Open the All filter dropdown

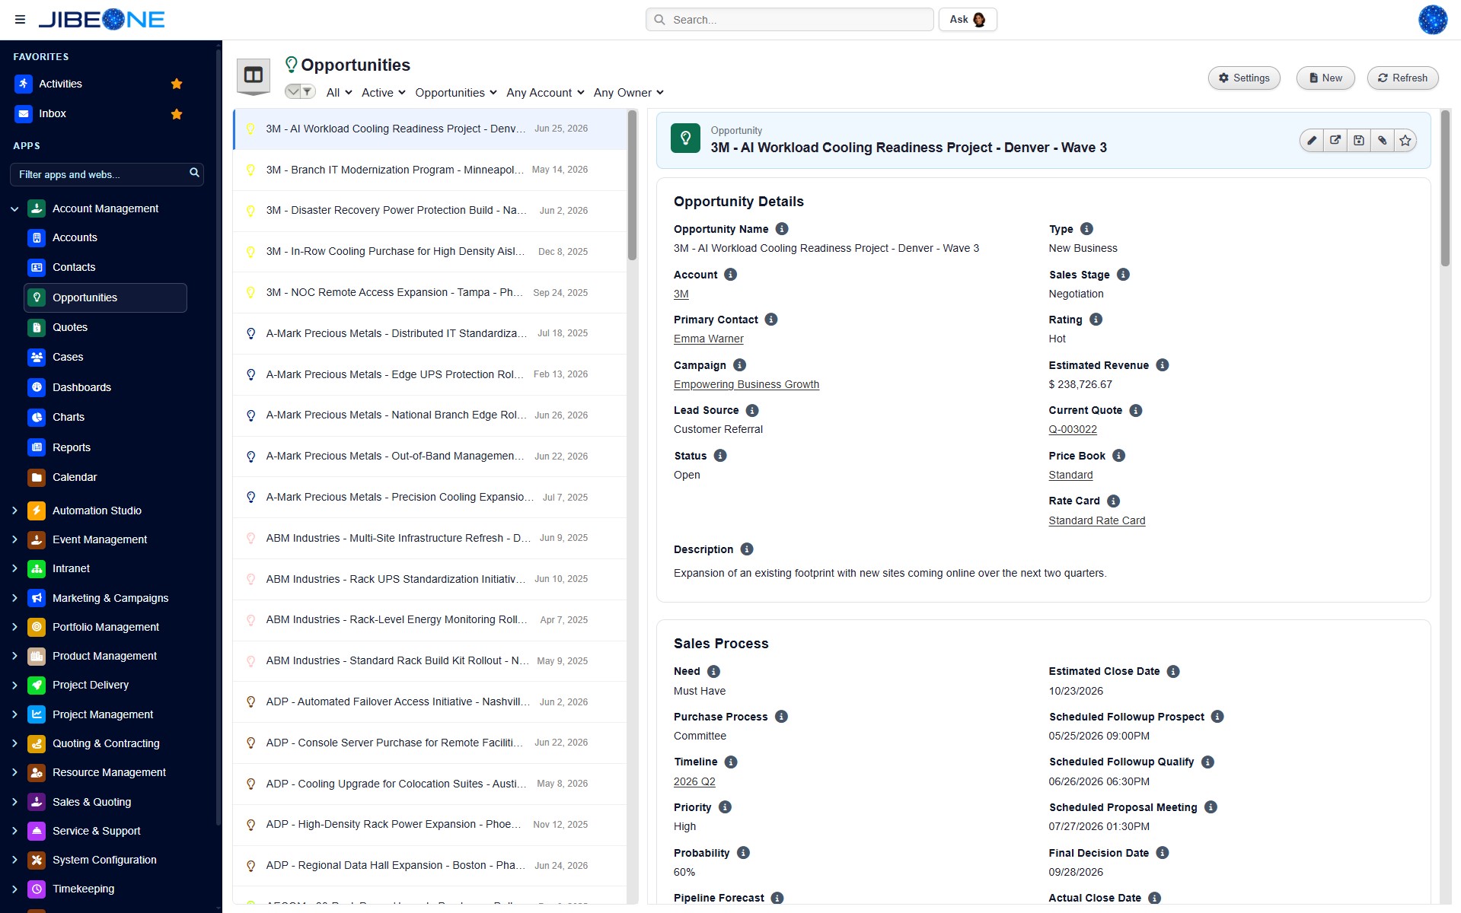339,93
